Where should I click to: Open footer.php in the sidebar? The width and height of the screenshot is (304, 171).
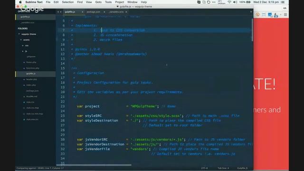31,62
